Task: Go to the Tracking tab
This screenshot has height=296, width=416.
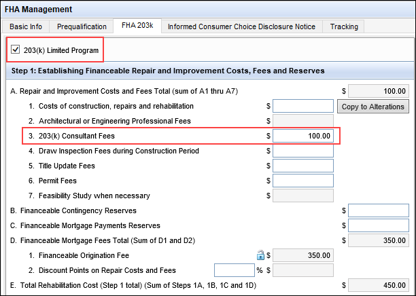Action: point(344,26)
